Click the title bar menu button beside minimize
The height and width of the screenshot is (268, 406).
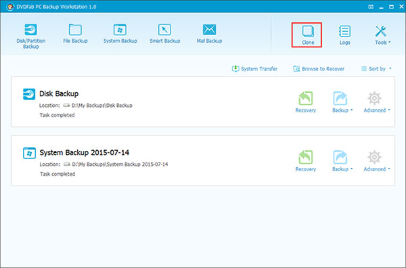371,7
